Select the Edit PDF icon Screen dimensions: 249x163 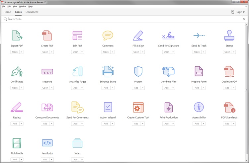click(77, 36)
